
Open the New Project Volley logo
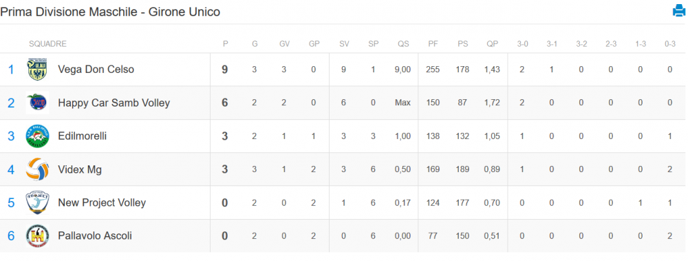37,202
